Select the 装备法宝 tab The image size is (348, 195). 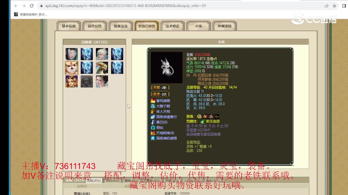pyautogui.click(x=121, y=26)
